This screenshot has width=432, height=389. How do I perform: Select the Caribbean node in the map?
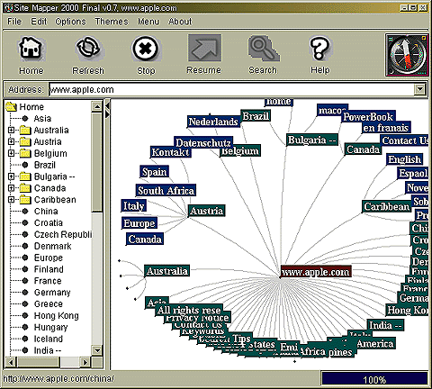pos(387,206)
